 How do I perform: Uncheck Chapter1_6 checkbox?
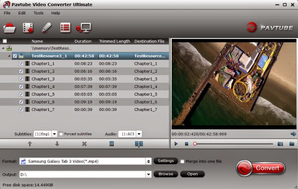pos(21,102)
